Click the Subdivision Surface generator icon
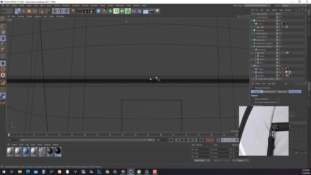 110,11
